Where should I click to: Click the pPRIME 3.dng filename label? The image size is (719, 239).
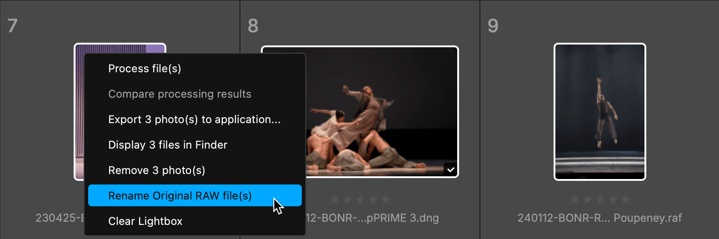[x=372, y=218]
